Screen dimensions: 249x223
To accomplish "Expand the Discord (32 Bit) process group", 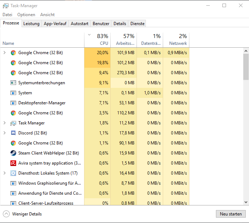I will 4,133.
